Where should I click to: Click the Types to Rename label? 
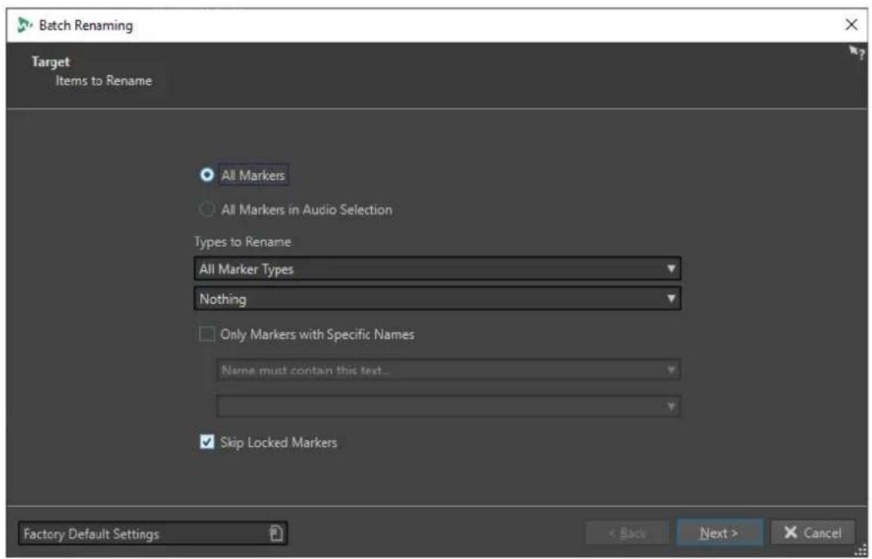pyautogui.click(x=243, y=242)
